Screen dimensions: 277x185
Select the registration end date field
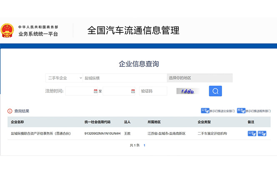pyautogui.click(x=117, y=91)
